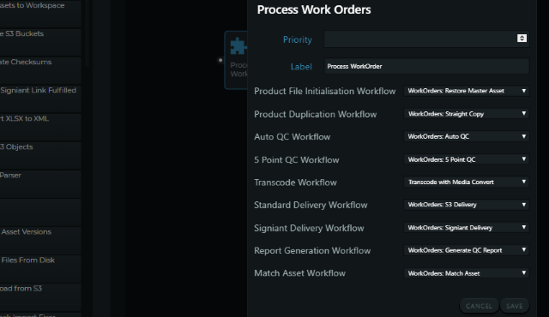The width and height of the screenshot is (549, 317).
Task: Open Product File Initialisation Workflow dropdown
Action: click(467, 91)
